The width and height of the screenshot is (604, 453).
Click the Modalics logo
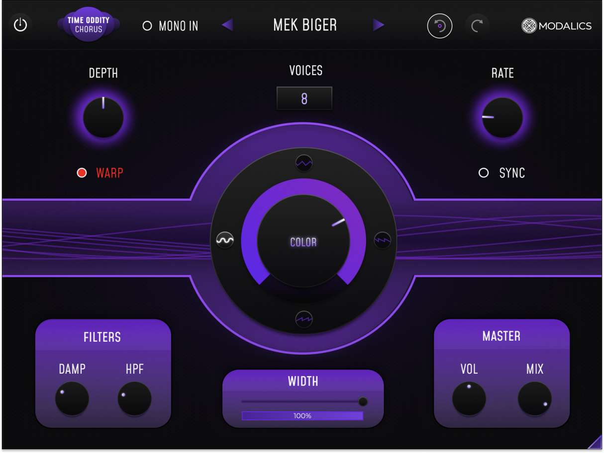pos(556,26)
